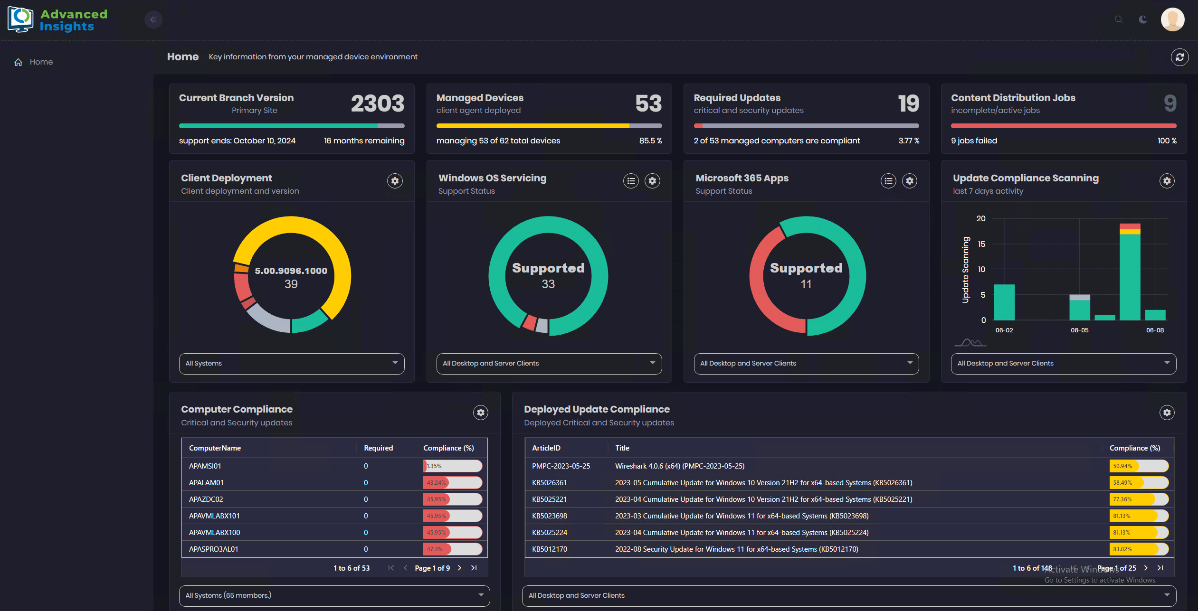This screenshot has width=1198, height=611.
Task: Click the search magnifier icon
Action: 1119,19
